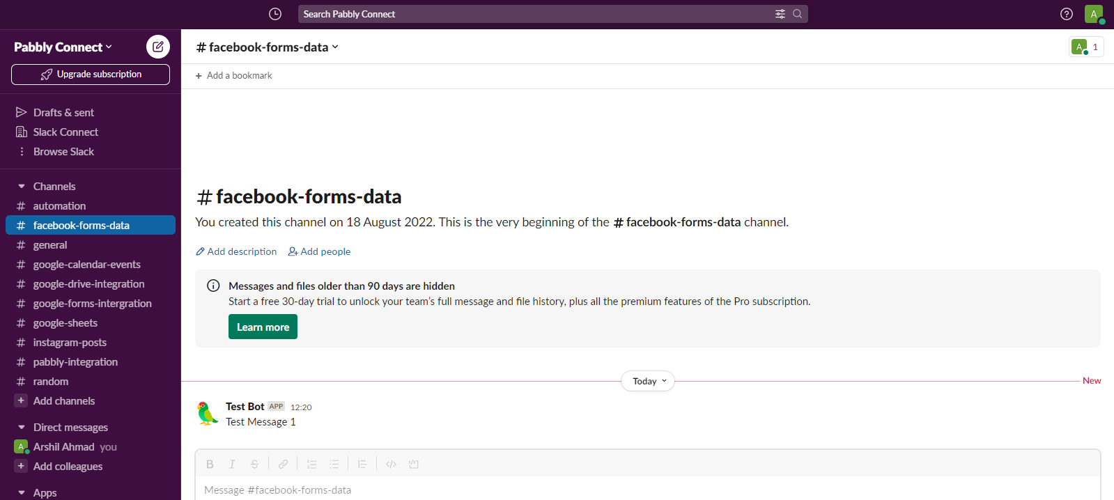The height and width of the screenshot is (500, 1114).
Task: Click Add people link
Action: [x=319, y=251]
